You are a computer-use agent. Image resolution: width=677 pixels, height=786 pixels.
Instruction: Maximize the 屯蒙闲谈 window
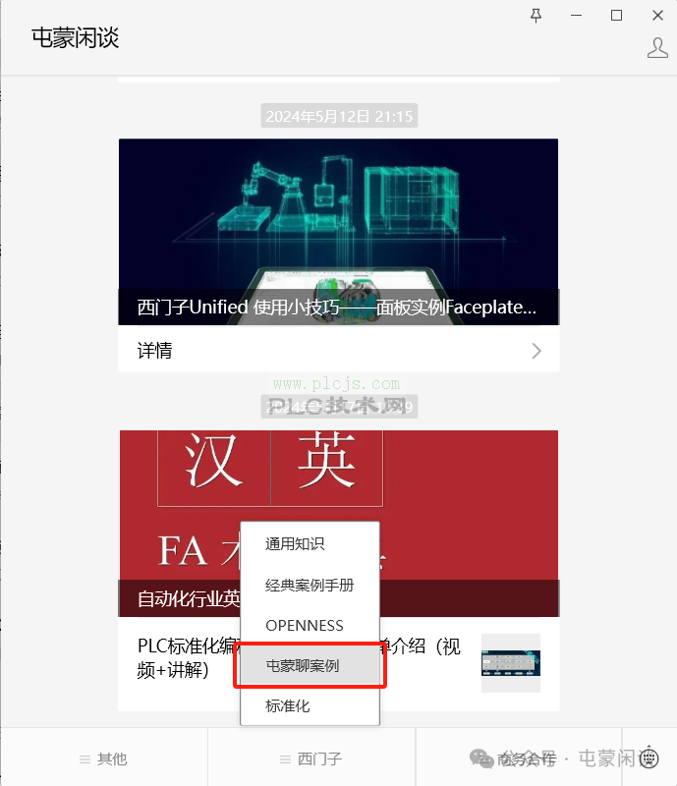pos(616,16)
